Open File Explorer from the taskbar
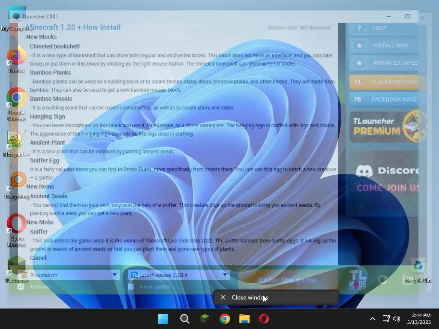439x329 pixels. pos(244,319)
